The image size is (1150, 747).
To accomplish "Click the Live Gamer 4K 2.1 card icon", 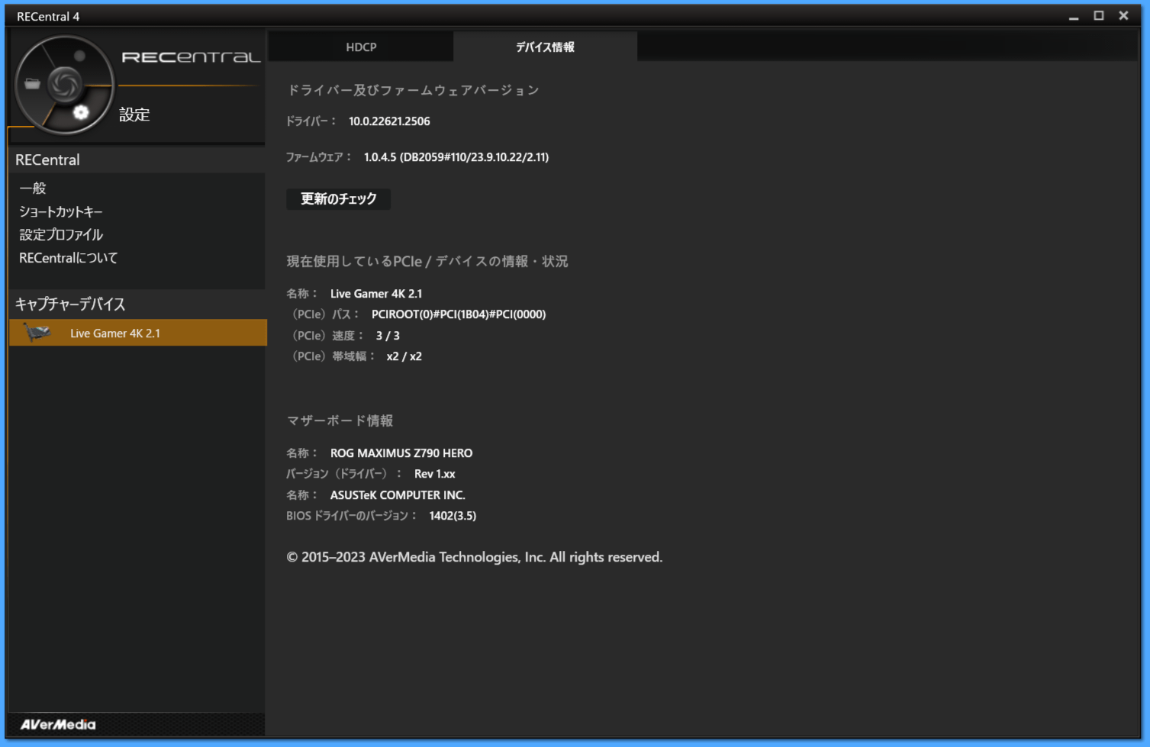I will coord(37,333).
